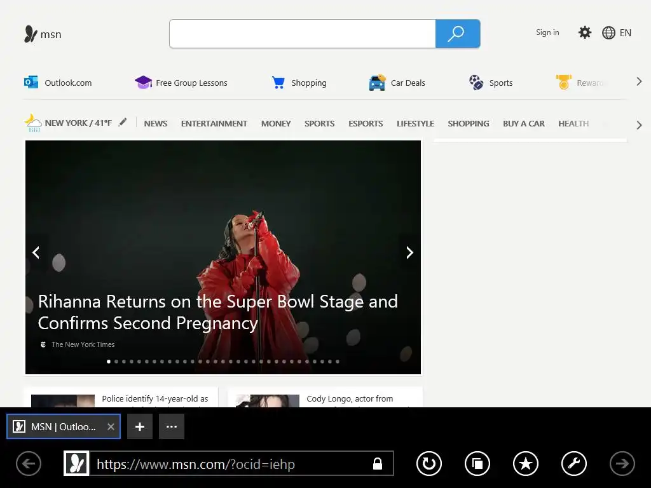Expand the category navigation right chevron

(x=639, y=125)
